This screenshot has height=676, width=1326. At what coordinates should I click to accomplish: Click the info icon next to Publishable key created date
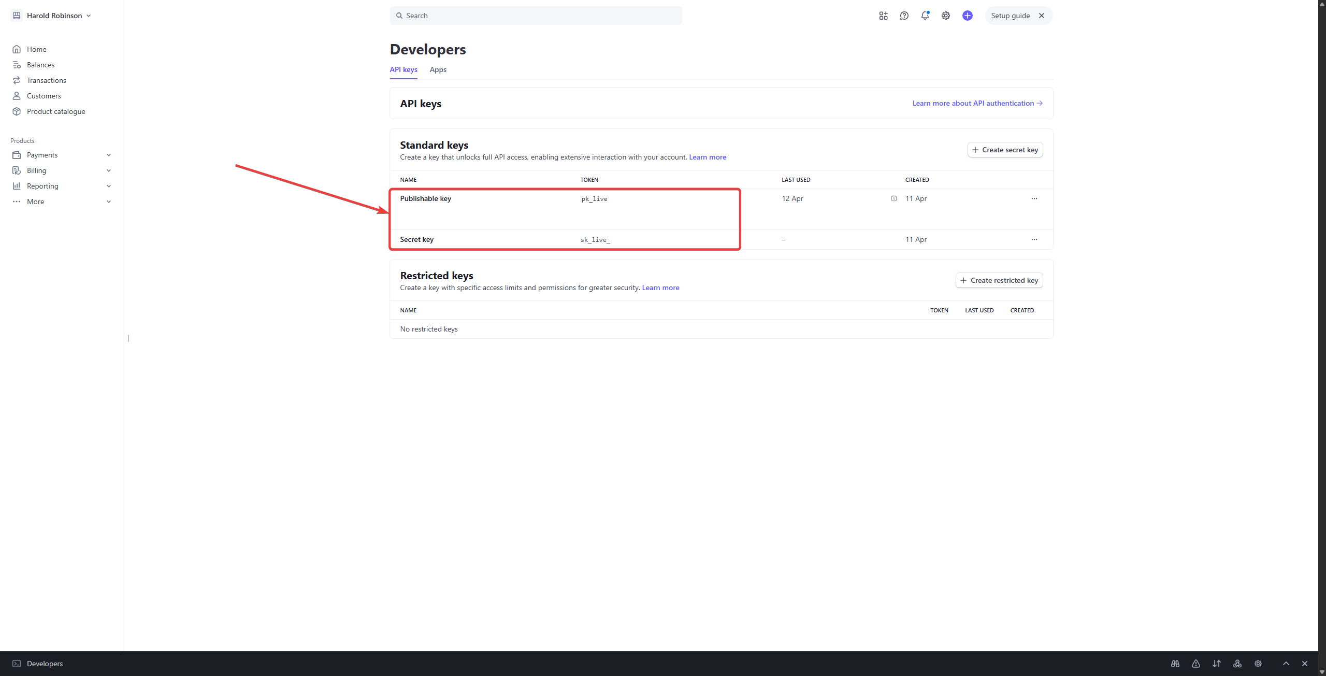point(893,198)
